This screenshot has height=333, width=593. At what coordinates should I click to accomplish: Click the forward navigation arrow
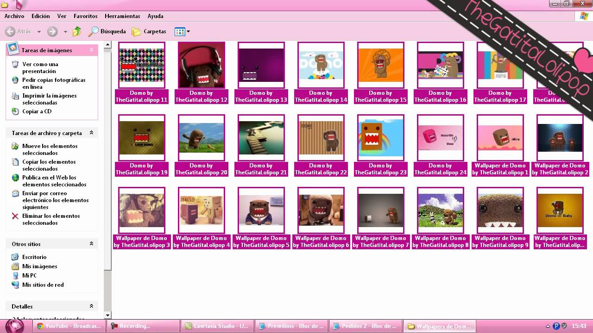point(52,31)
